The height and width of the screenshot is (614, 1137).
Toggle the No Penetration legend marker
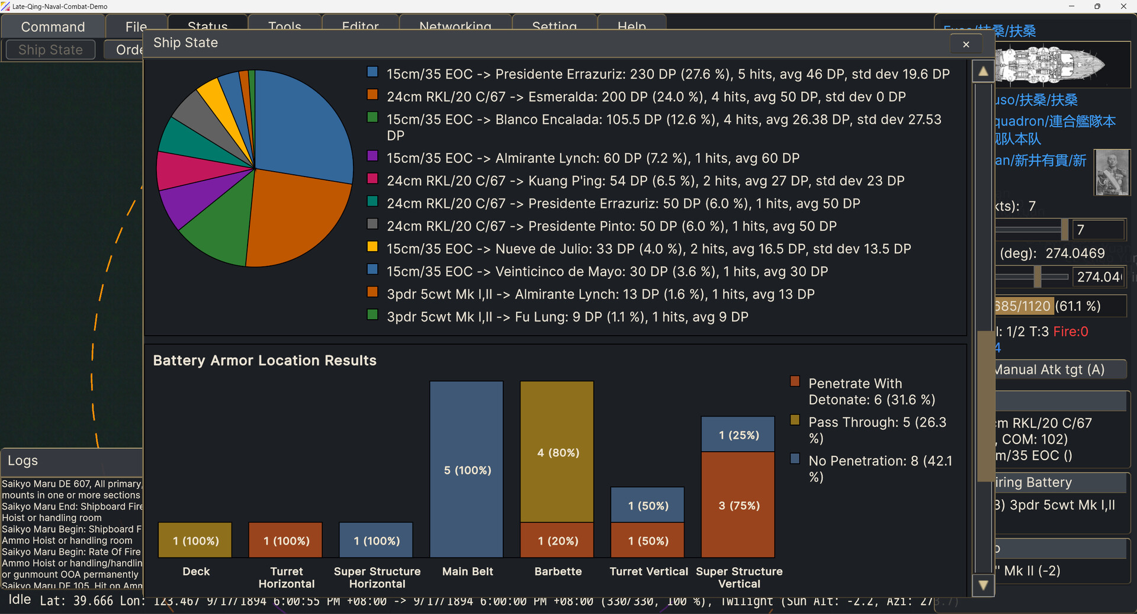[x=795, y=459]
